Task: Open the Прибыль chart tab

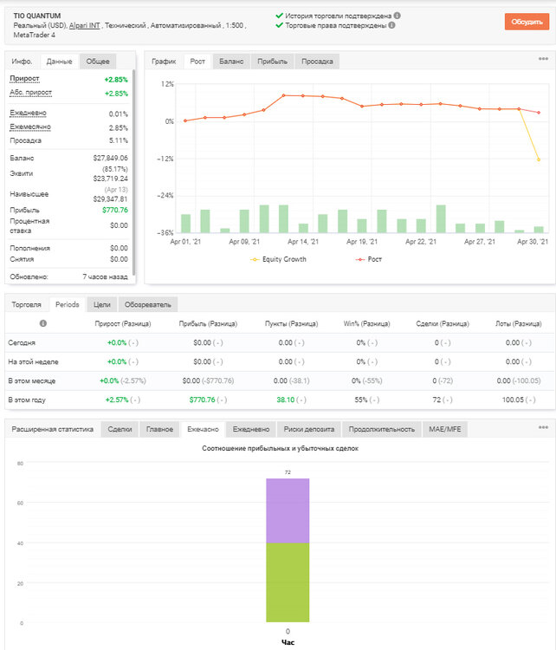Action: [272, 62]
